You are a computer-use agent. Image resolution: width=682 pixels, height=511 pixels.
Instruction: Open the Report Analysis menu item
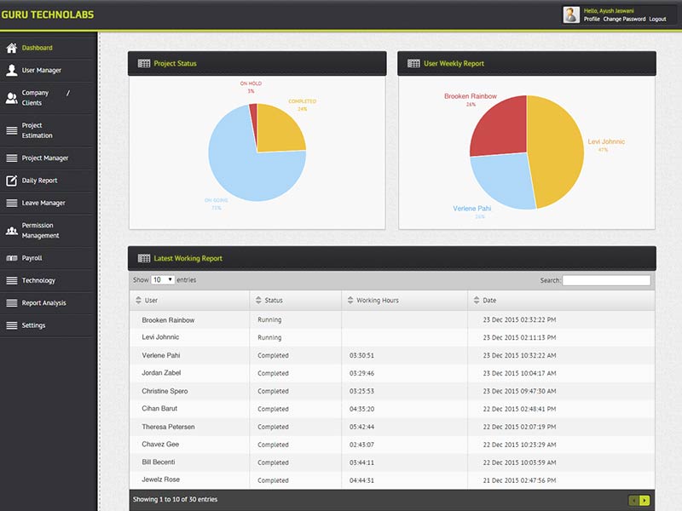point(10,302)
